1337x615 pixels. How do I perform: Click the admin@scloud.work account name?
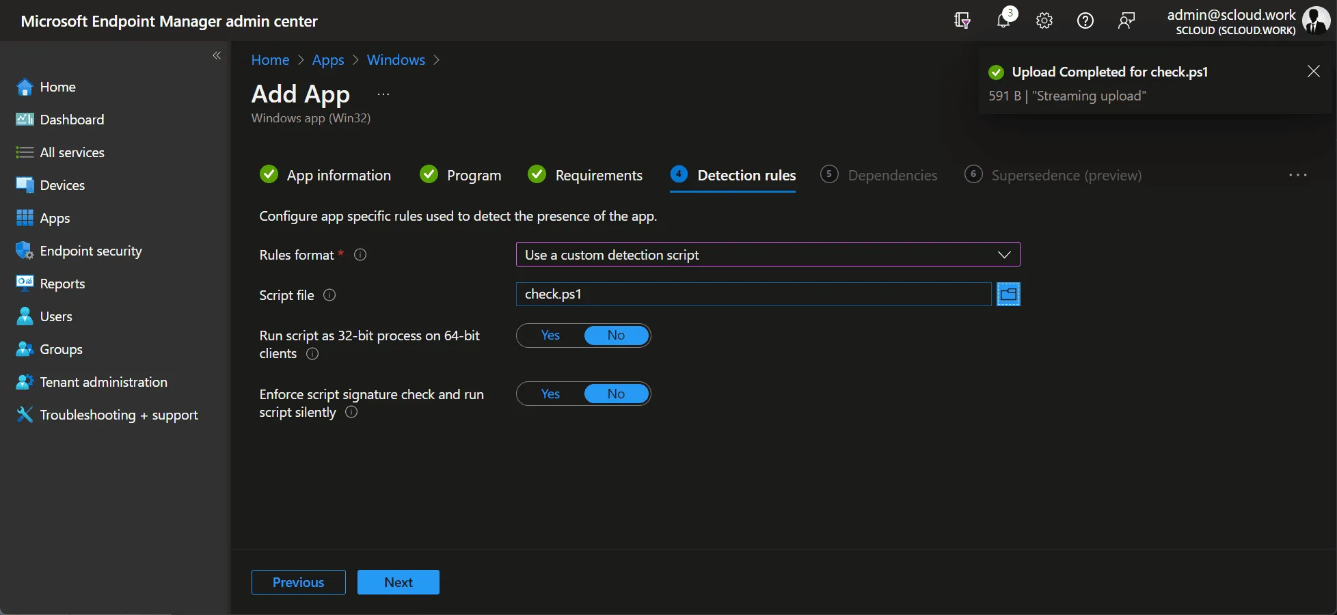pos(1231,14)
